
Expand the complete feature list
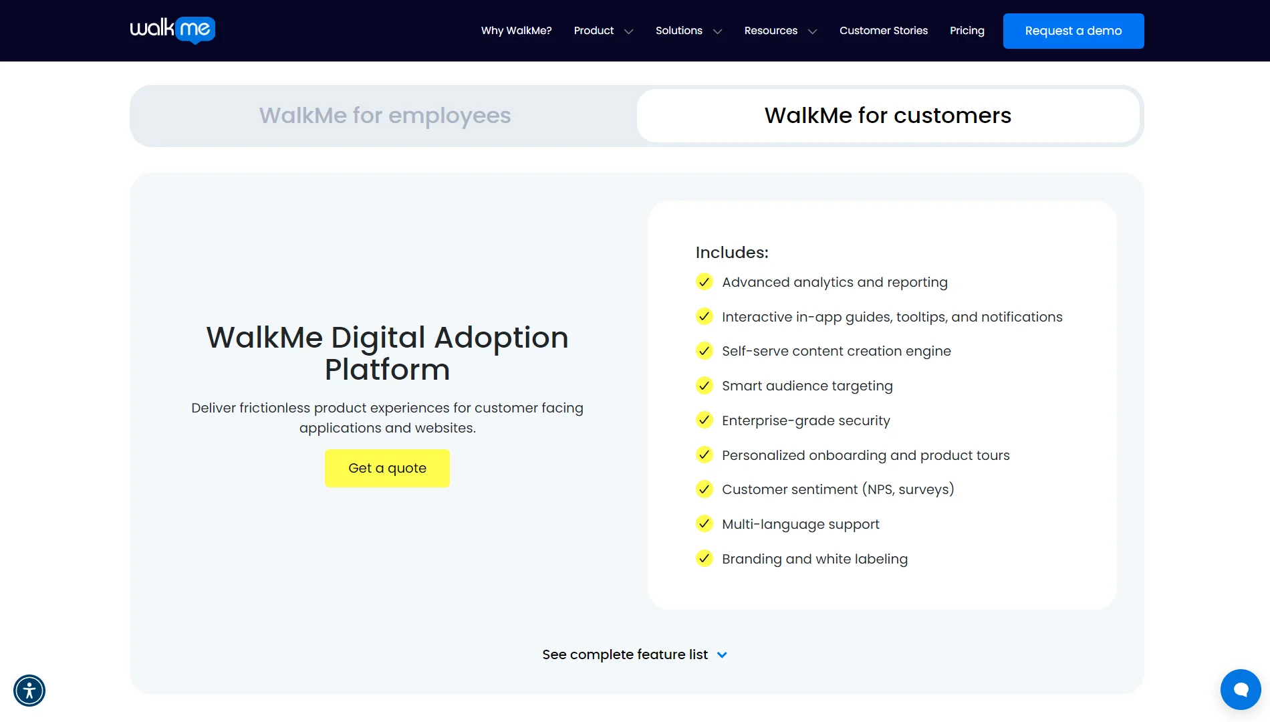(634, 654)
